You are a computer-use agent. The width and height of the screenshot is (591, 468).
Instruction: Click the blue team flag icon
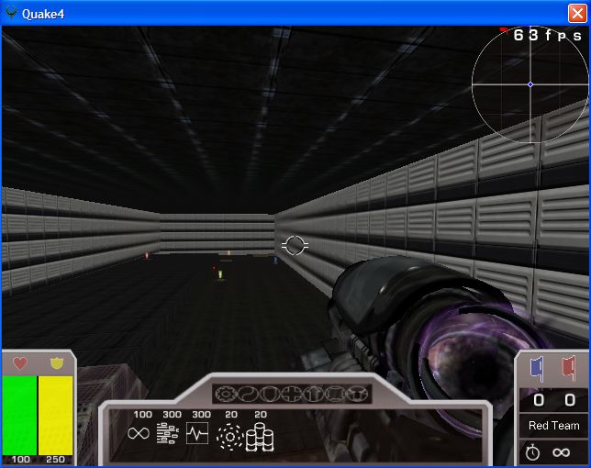click(537, 368)
